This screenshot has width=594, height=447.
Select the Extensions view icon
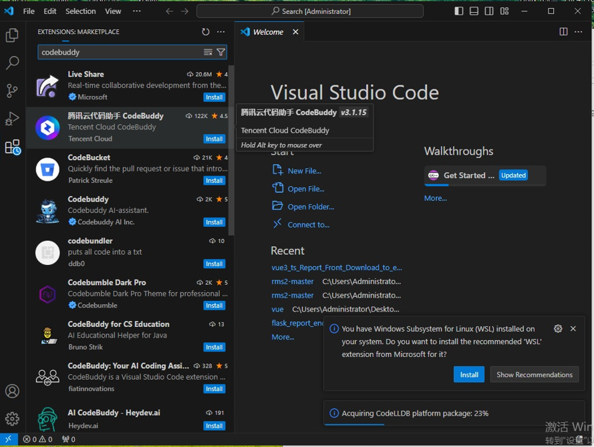pyautogui.click(x=13, y=147)
